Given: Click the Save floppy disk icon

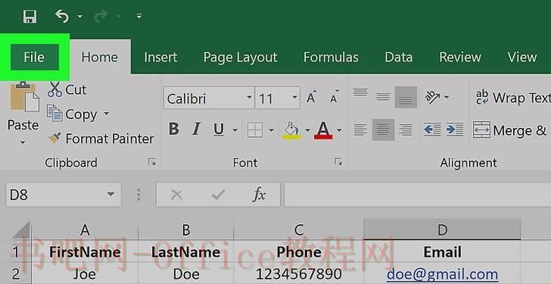Looking at the screenshot, I should pyautogui.click(x=30, y=16).
